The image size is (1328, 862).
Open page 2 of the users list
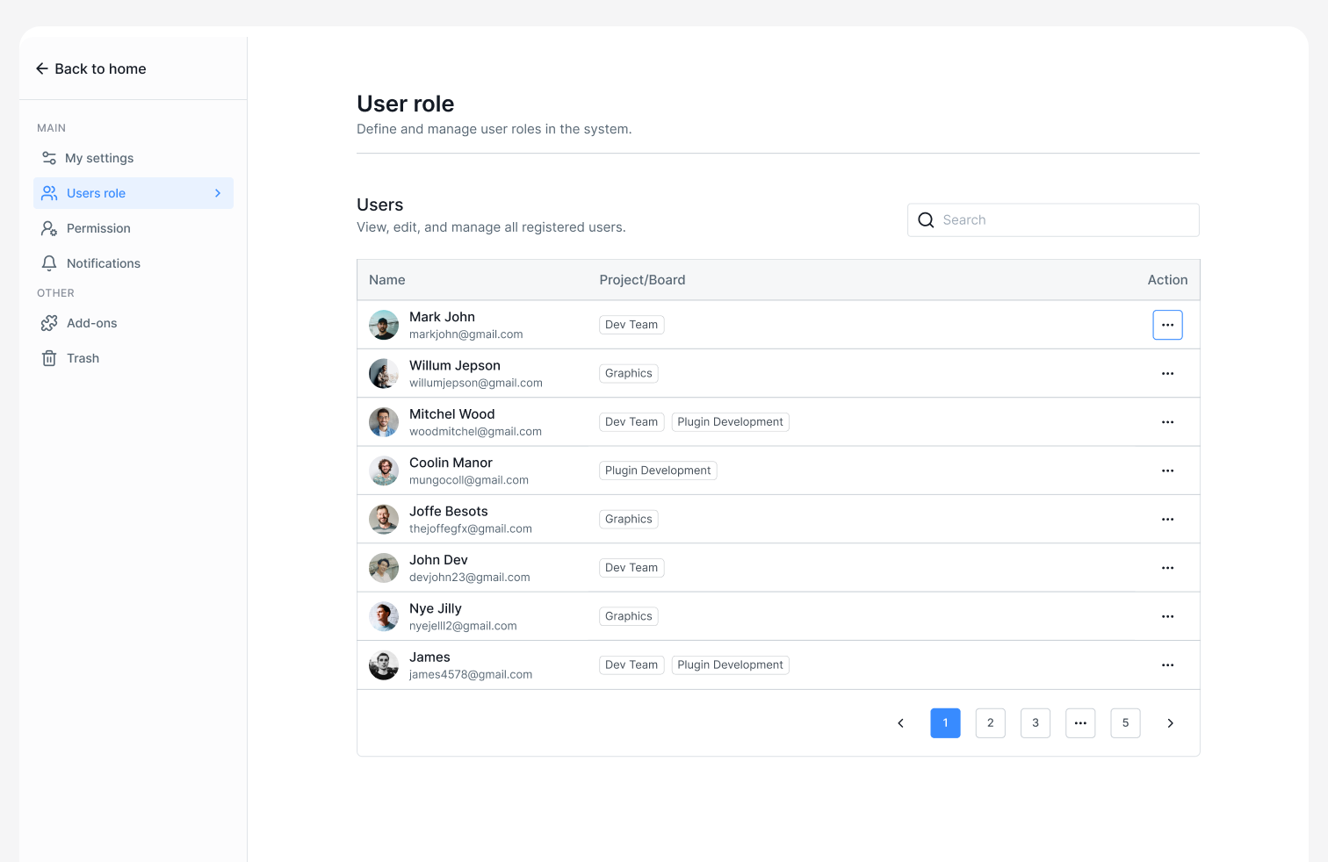coord(990,722)
